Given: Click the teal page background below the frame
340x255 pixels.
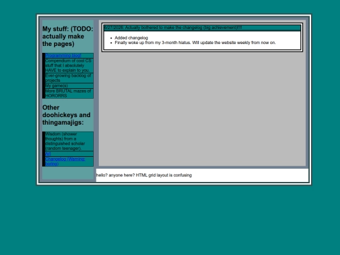Looking at the screenshot, I should point(170,219).
